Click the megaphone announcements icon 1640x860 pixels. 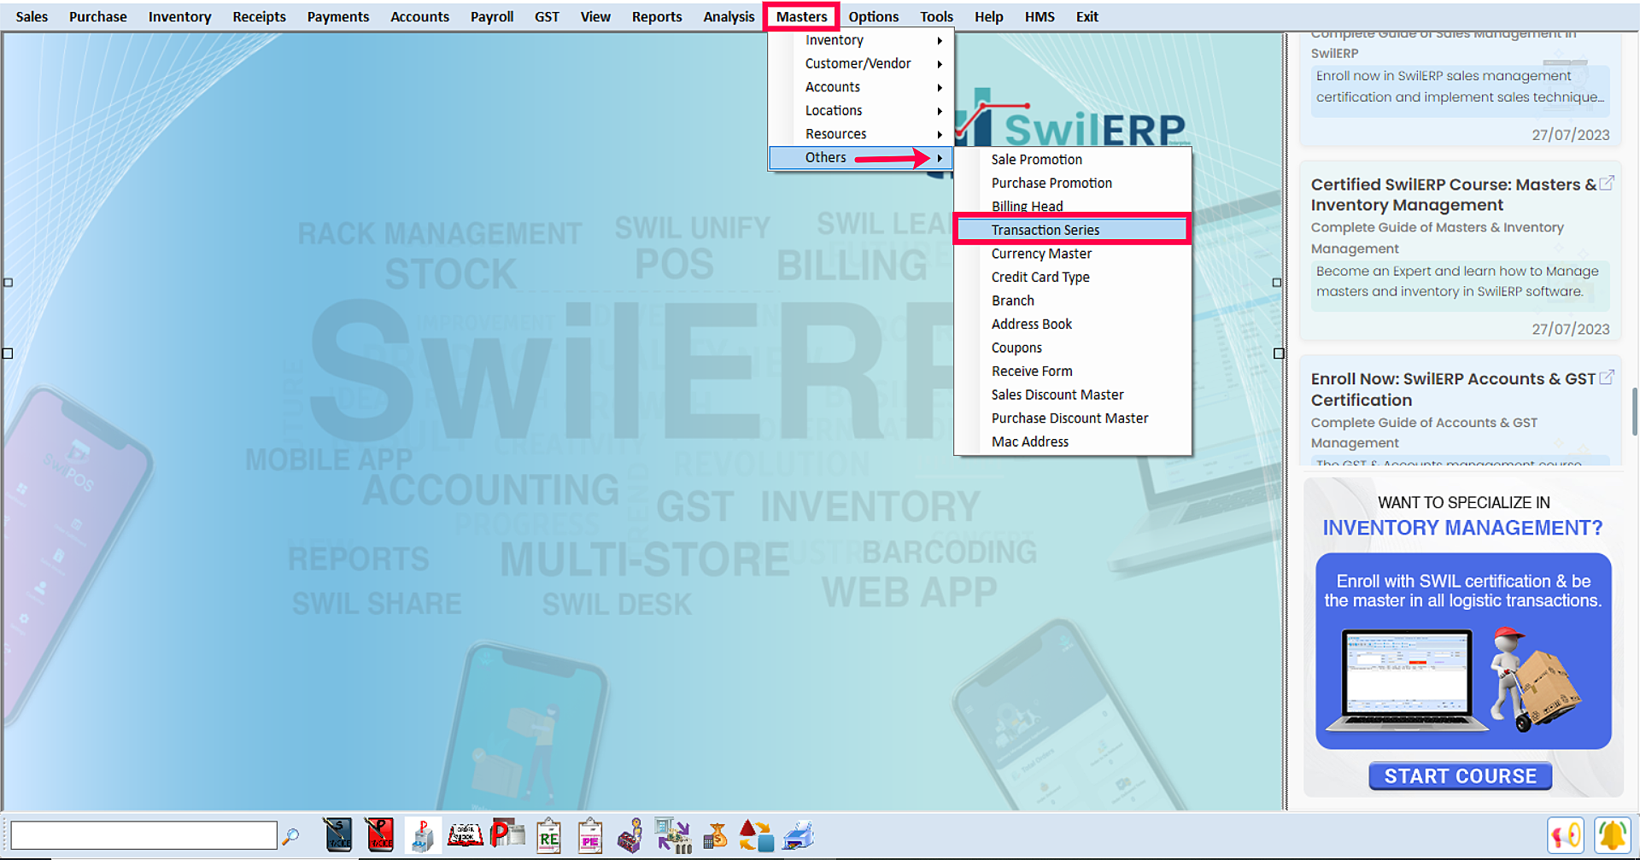coord(1566,835)
